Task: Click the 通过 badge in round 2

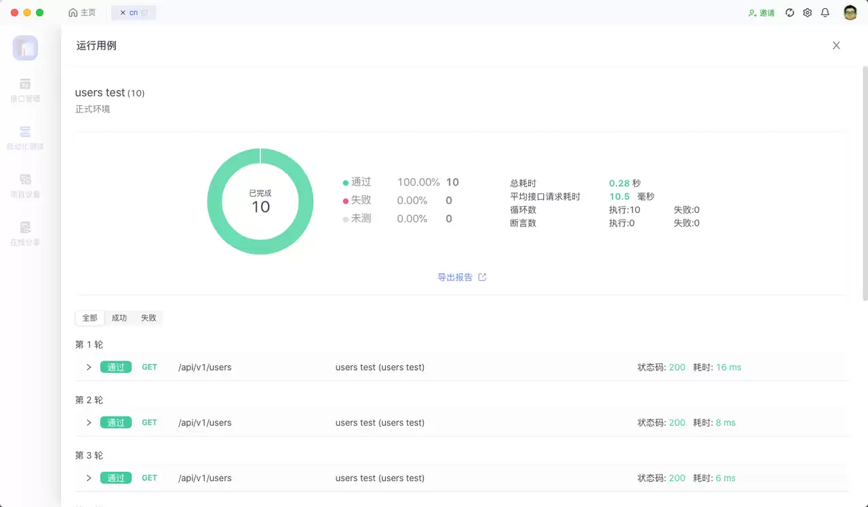Action: click(116, 423)
